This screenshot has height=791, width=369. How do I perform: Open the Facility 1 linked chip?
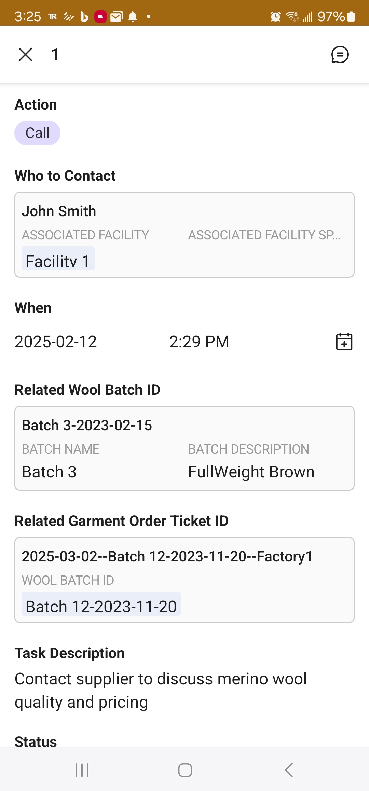58,260
